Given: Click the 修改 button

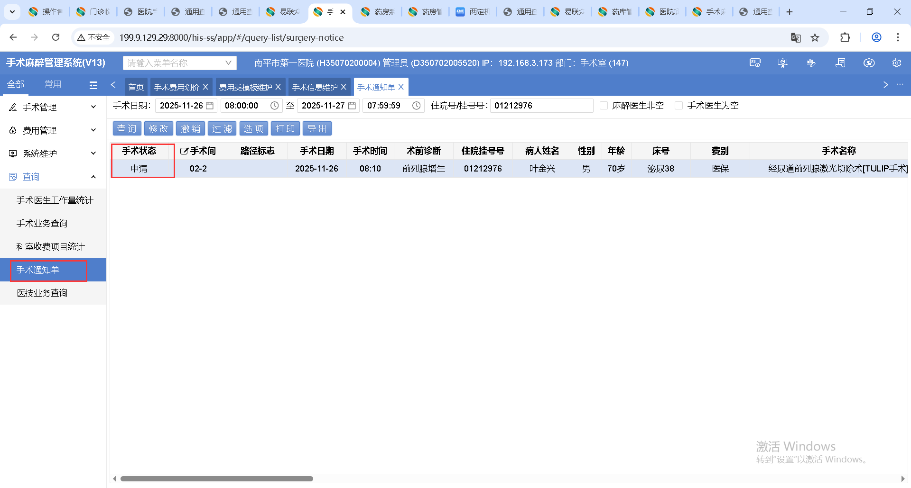Looking at the screenshot, I should tap(158, 129).
